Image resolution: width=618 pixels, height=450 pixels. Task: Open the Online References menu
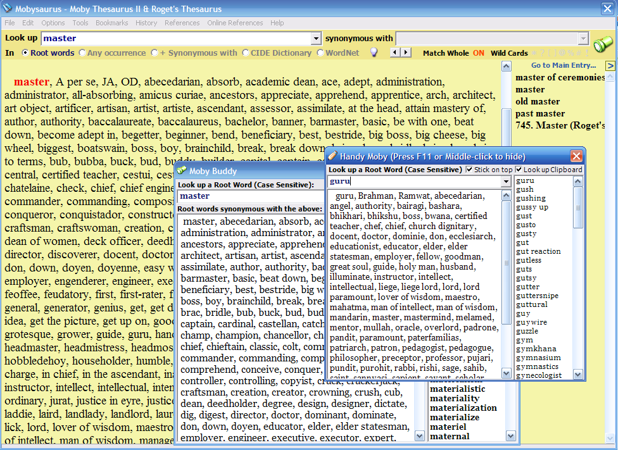[235, 23]
